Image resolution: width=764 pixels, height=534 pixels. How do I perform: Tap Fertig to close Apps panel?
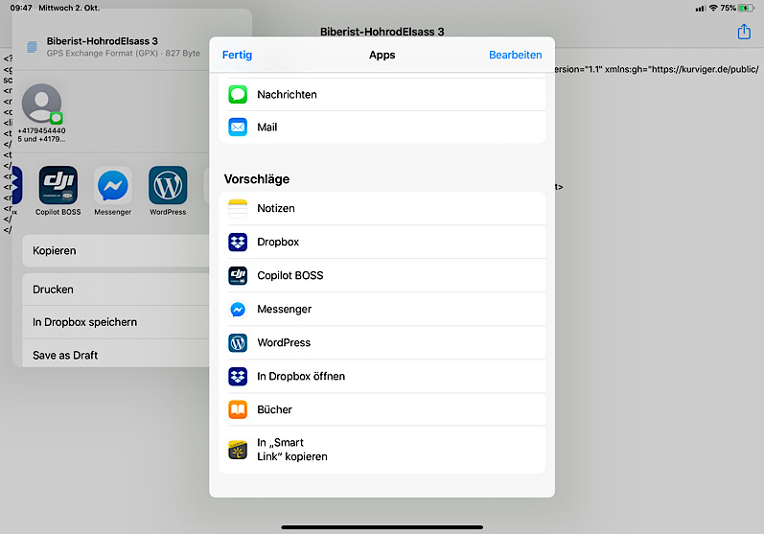[x=237, y=55]
